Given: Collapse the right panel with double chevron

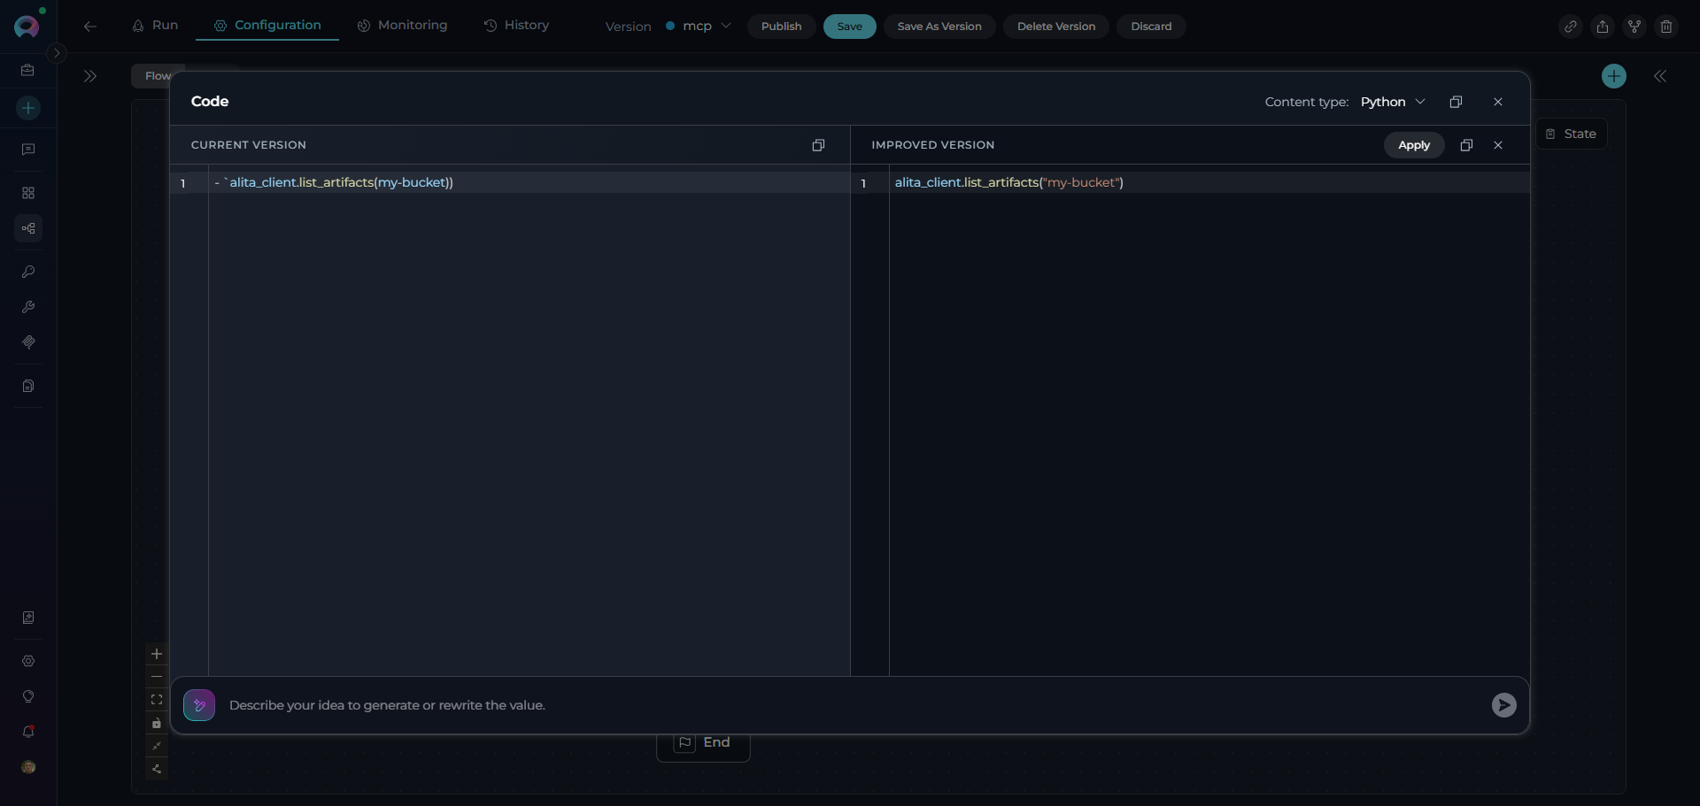Looking at the screenshot, I should (x=1660, y=76).
